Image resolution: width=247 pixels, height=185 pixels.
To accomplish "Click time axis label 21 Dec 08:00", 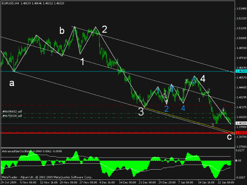I will (x=147, y=182).
